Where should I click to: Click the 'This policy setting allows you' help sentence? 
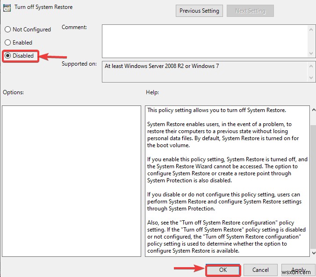coord(216,110)
